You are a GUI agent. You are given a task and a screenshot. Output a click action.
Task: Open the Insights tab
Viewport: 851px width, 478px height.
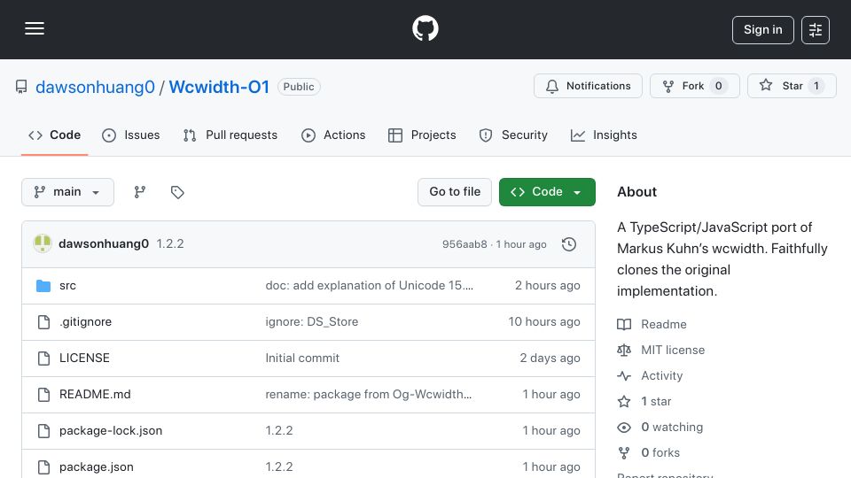(x=604, y=135)
